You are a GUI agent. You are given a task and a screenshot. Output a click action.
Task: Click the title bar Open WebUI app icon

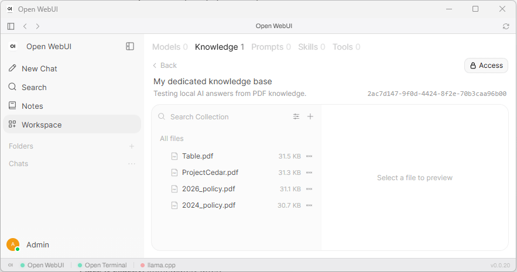click(x=10, y=9)
